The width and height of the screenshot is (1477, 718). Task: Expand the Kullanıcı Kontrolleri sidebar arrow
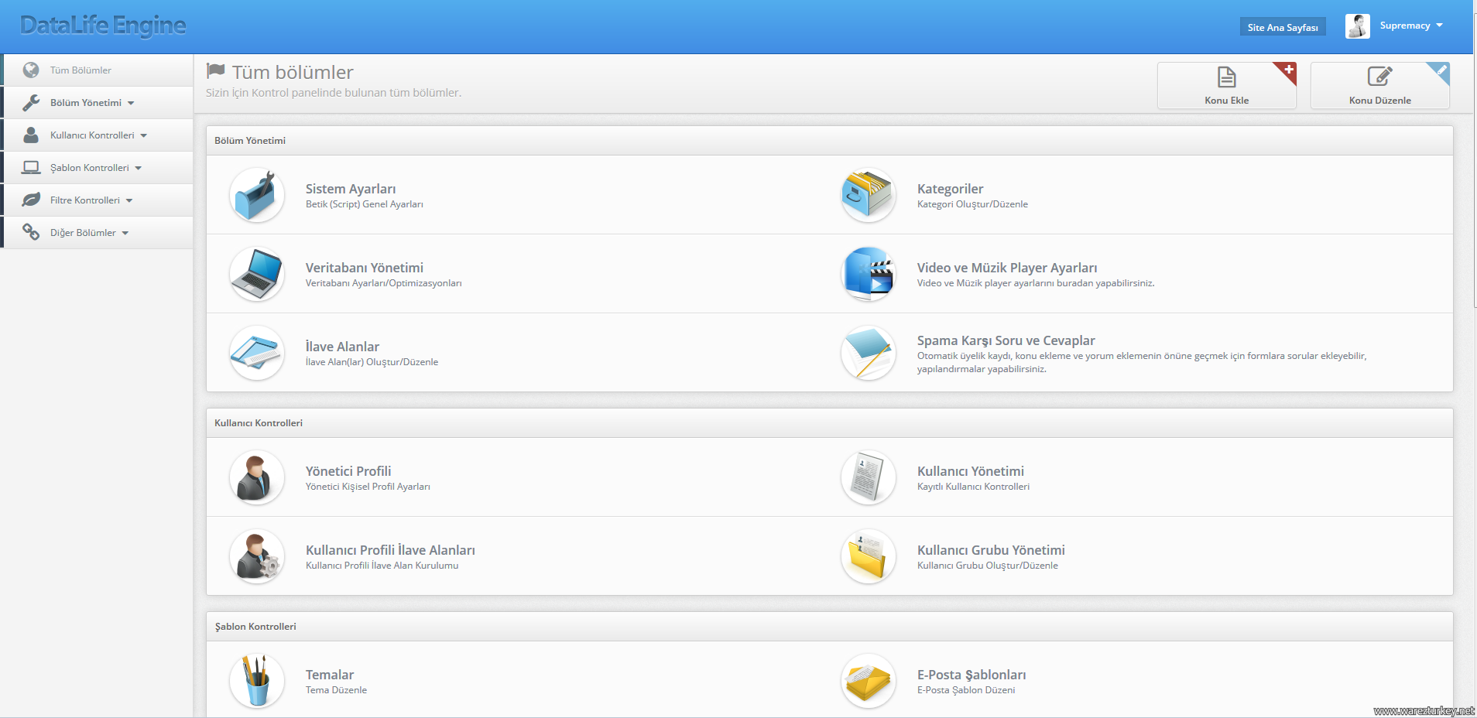coord(143,135)
